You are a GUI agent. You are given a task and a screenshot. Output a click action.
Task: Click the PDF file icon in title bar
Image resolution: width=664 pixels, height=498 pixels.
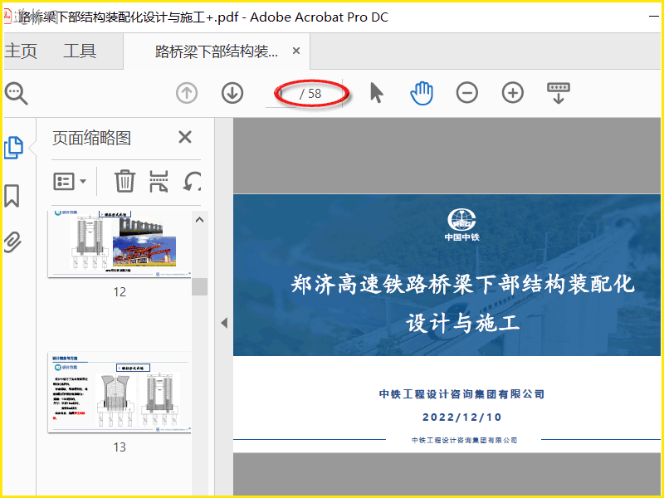(x=7, y=17)
